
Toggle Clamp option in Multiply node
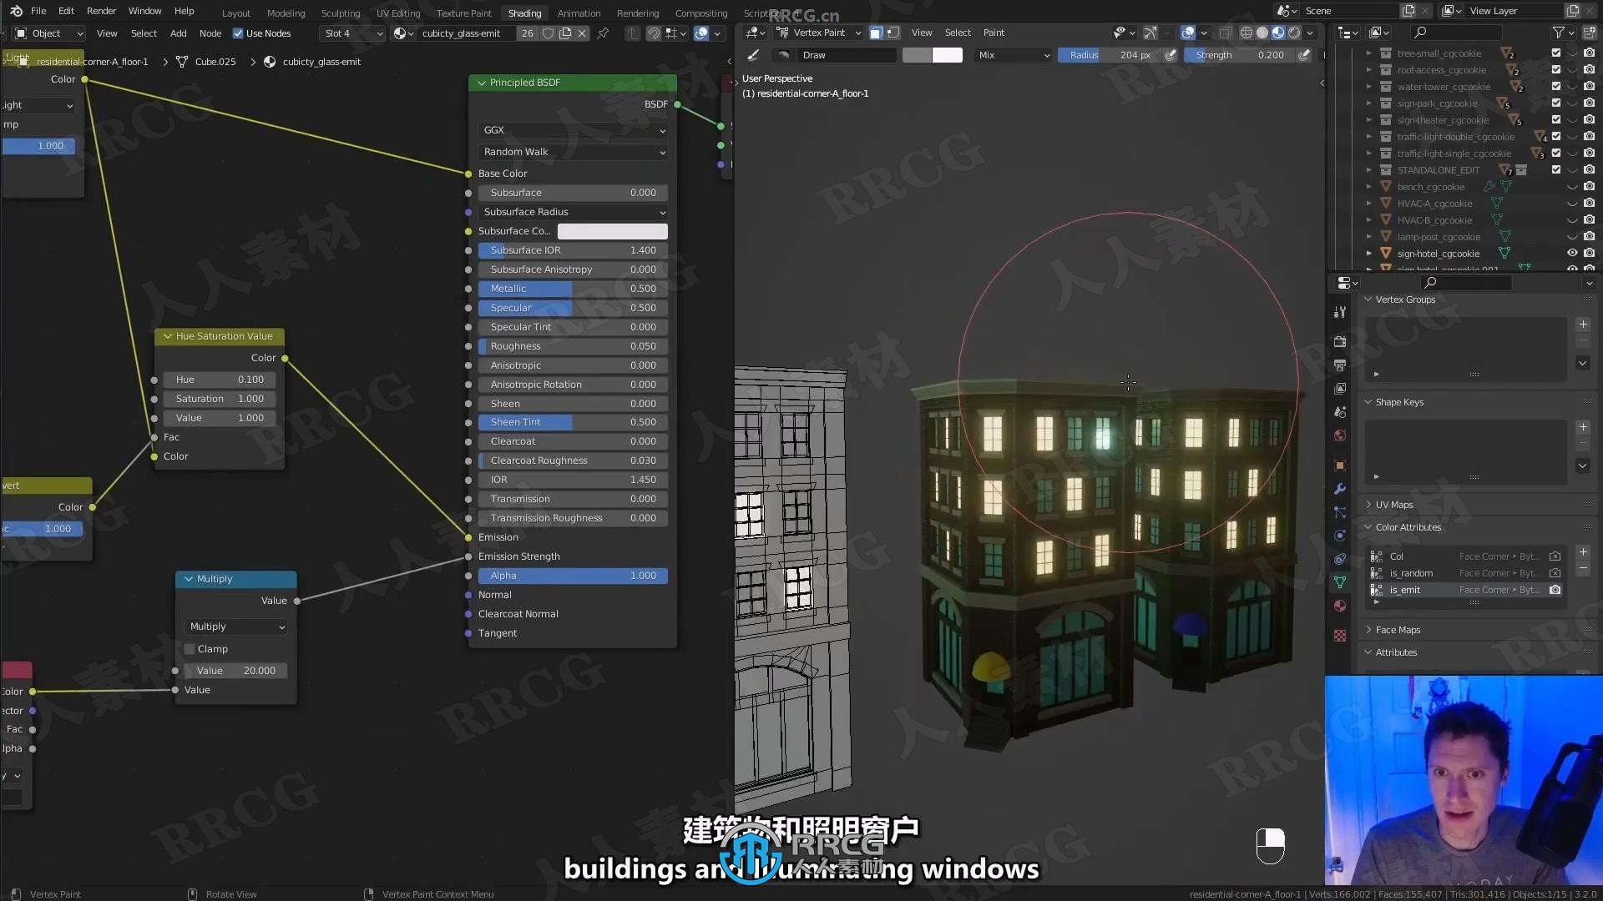point(190,648)
